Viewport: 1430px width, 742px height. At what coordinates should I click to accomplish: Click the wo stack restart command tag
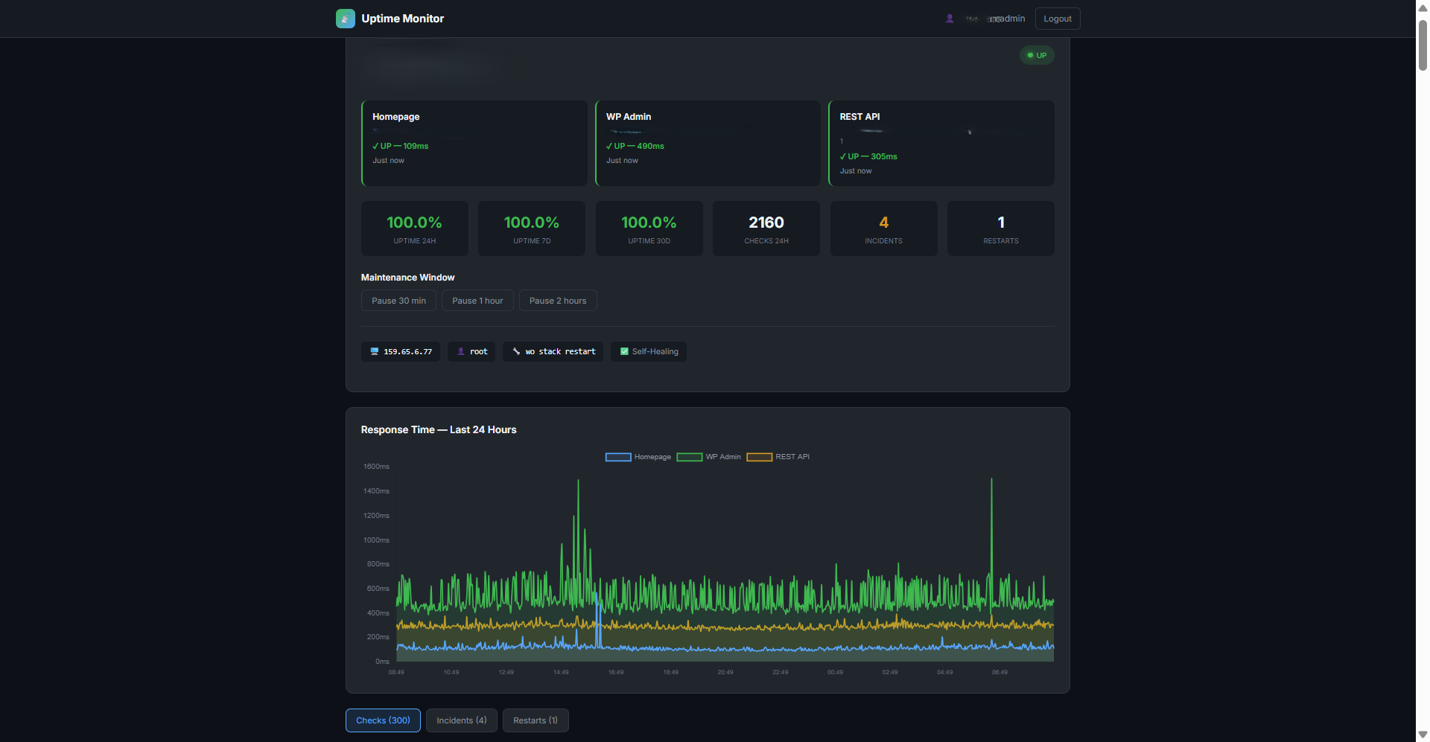[553, 351]
